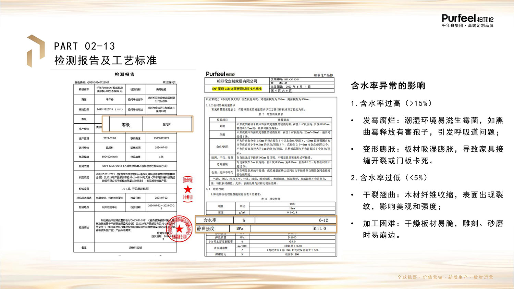514x289 pixels.
Task: Click the density value 0.6~0.8
Action: pyautogui.click(x=292, y=213)
